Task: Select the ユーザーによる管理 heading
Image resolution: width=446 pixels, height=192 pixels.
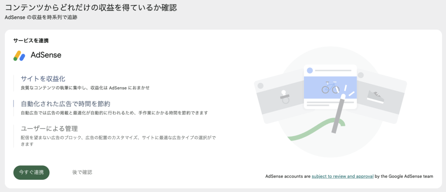Action: click(50, 128)
